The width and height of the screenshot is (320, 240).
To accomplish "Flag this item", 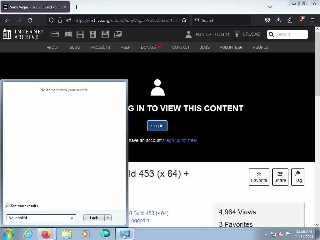I will tap(298, 177).
